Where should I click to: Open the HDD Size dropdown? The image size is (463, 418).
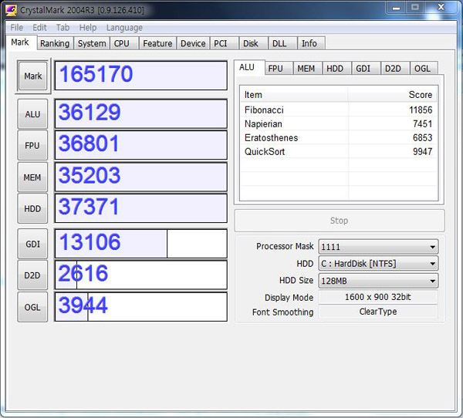pos(379,281)
